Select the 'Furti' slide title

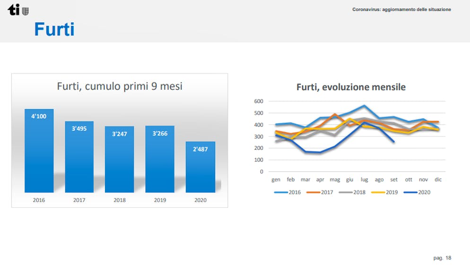click(x=54, y=29)
